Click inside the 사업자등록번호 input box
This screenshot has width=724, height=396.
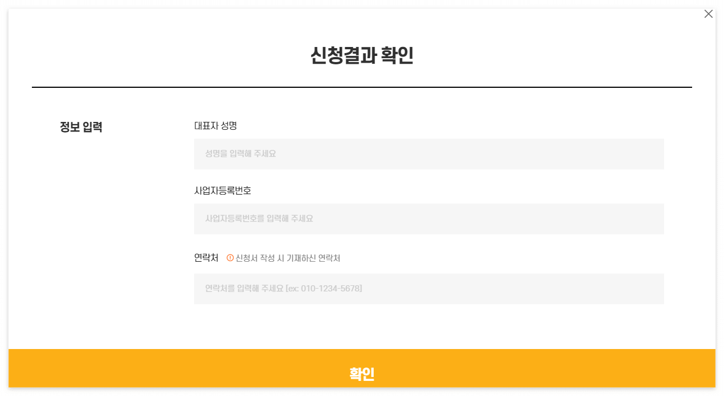pos(429,219)
